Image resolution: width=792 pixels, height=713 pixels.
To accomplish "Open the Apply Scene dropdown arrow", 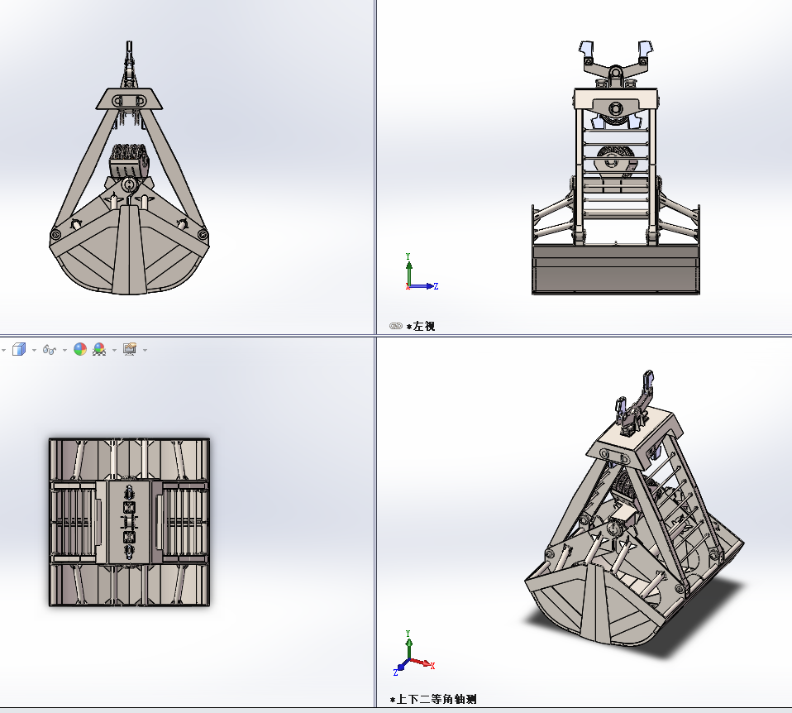I will (114, 350).
